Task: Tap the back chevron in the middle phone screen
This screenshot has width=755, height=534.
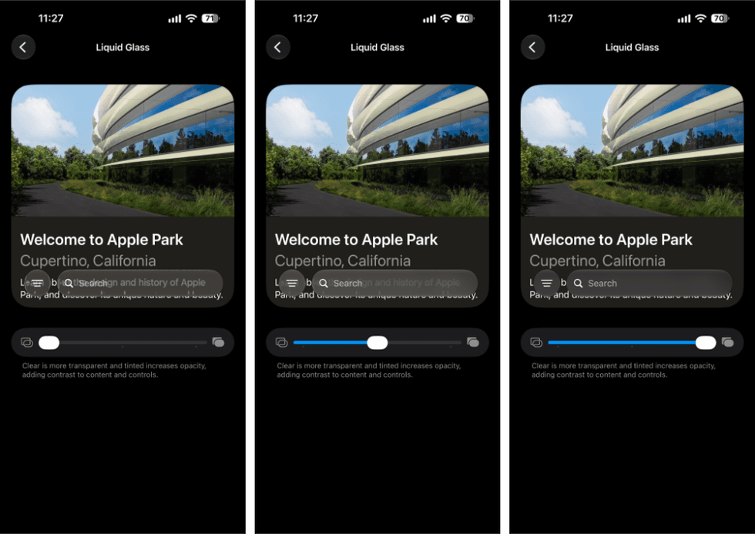Action: (x=278, y=47)
